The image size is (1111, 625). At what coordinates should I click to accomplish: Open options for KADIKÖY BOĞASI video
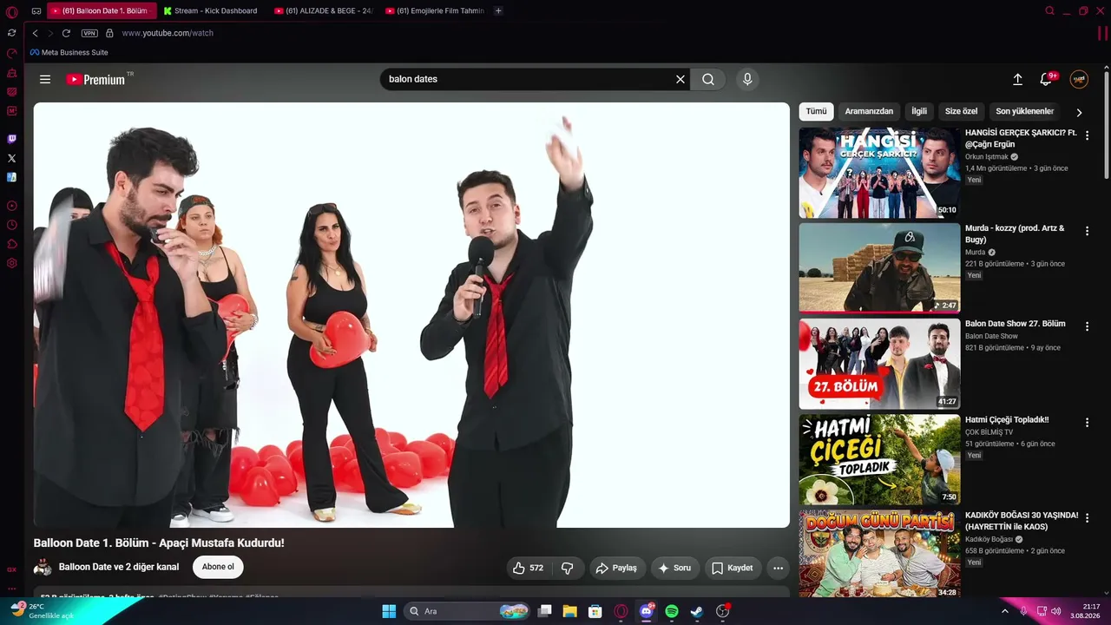click(1087, 518)
